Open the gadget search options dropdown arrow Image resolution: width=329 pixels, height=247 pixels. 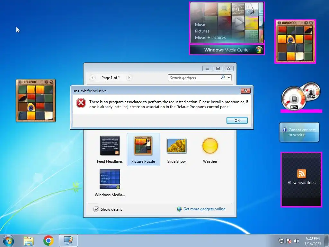point(229,78)
